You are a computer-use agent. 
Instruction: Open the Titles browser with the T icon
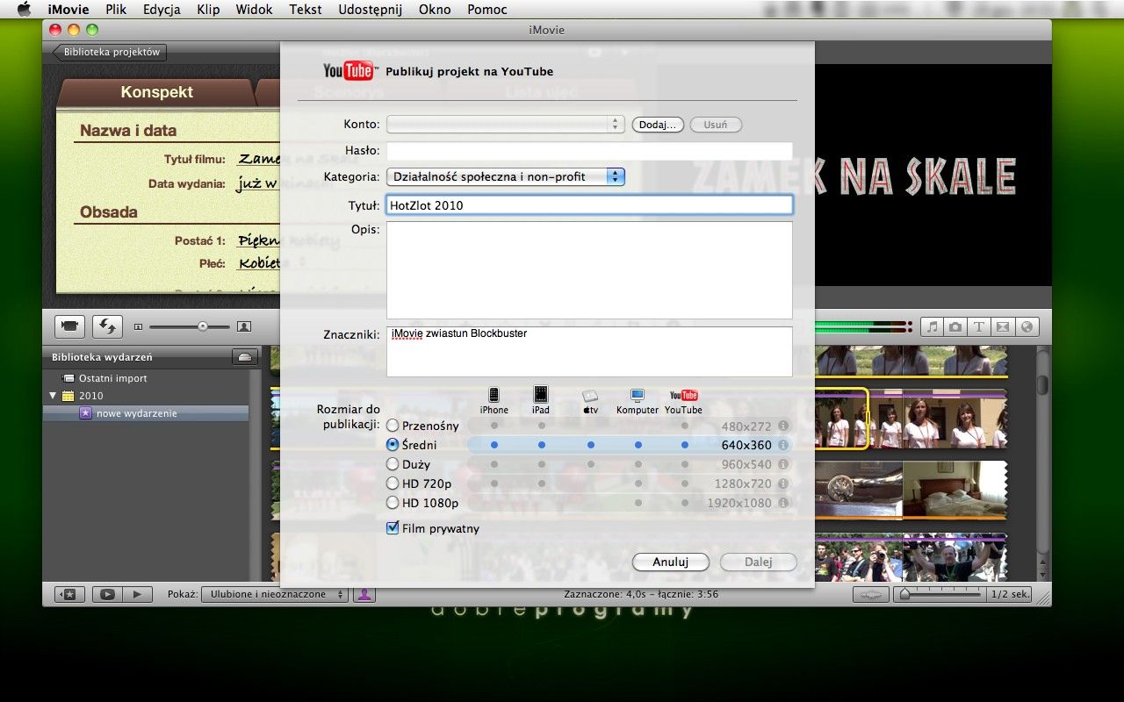pos(979,326)
